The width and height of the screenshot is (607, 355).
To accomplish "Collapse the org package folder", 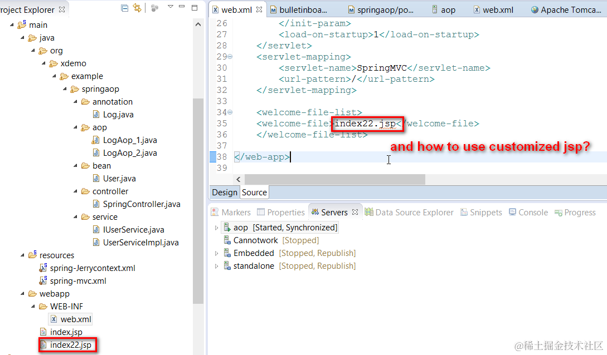I will click(33, 51).
